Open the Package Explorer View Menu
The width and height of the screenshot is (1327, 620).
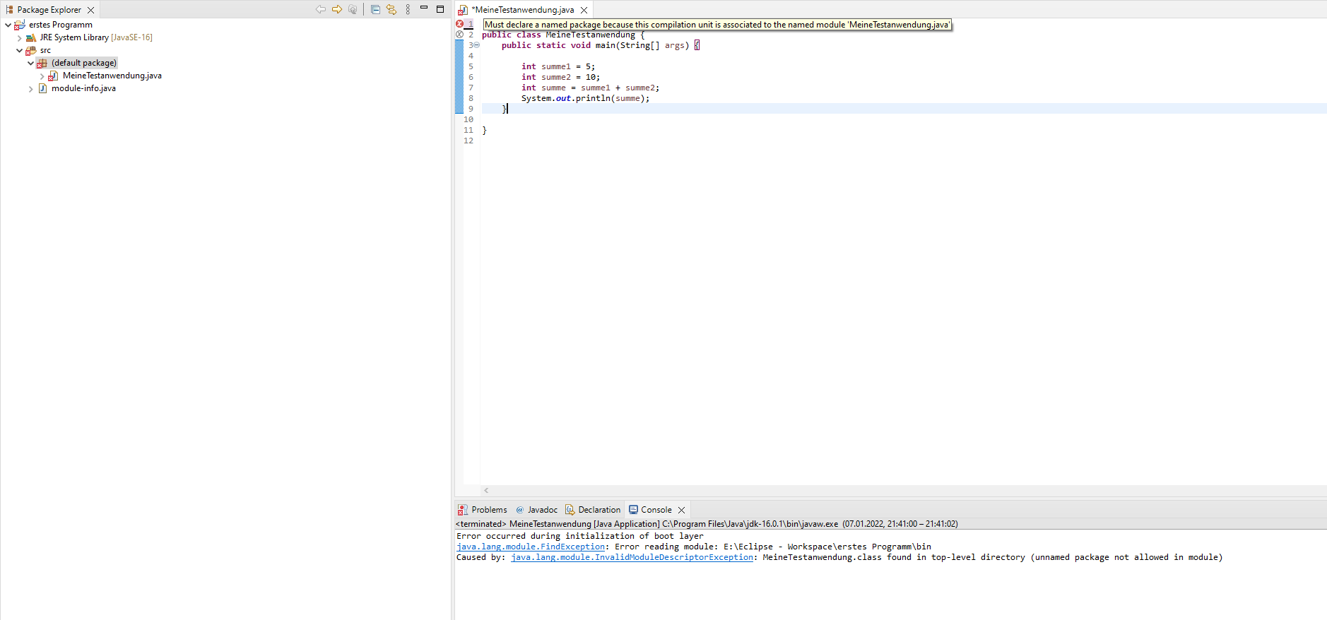pos(408,9)
